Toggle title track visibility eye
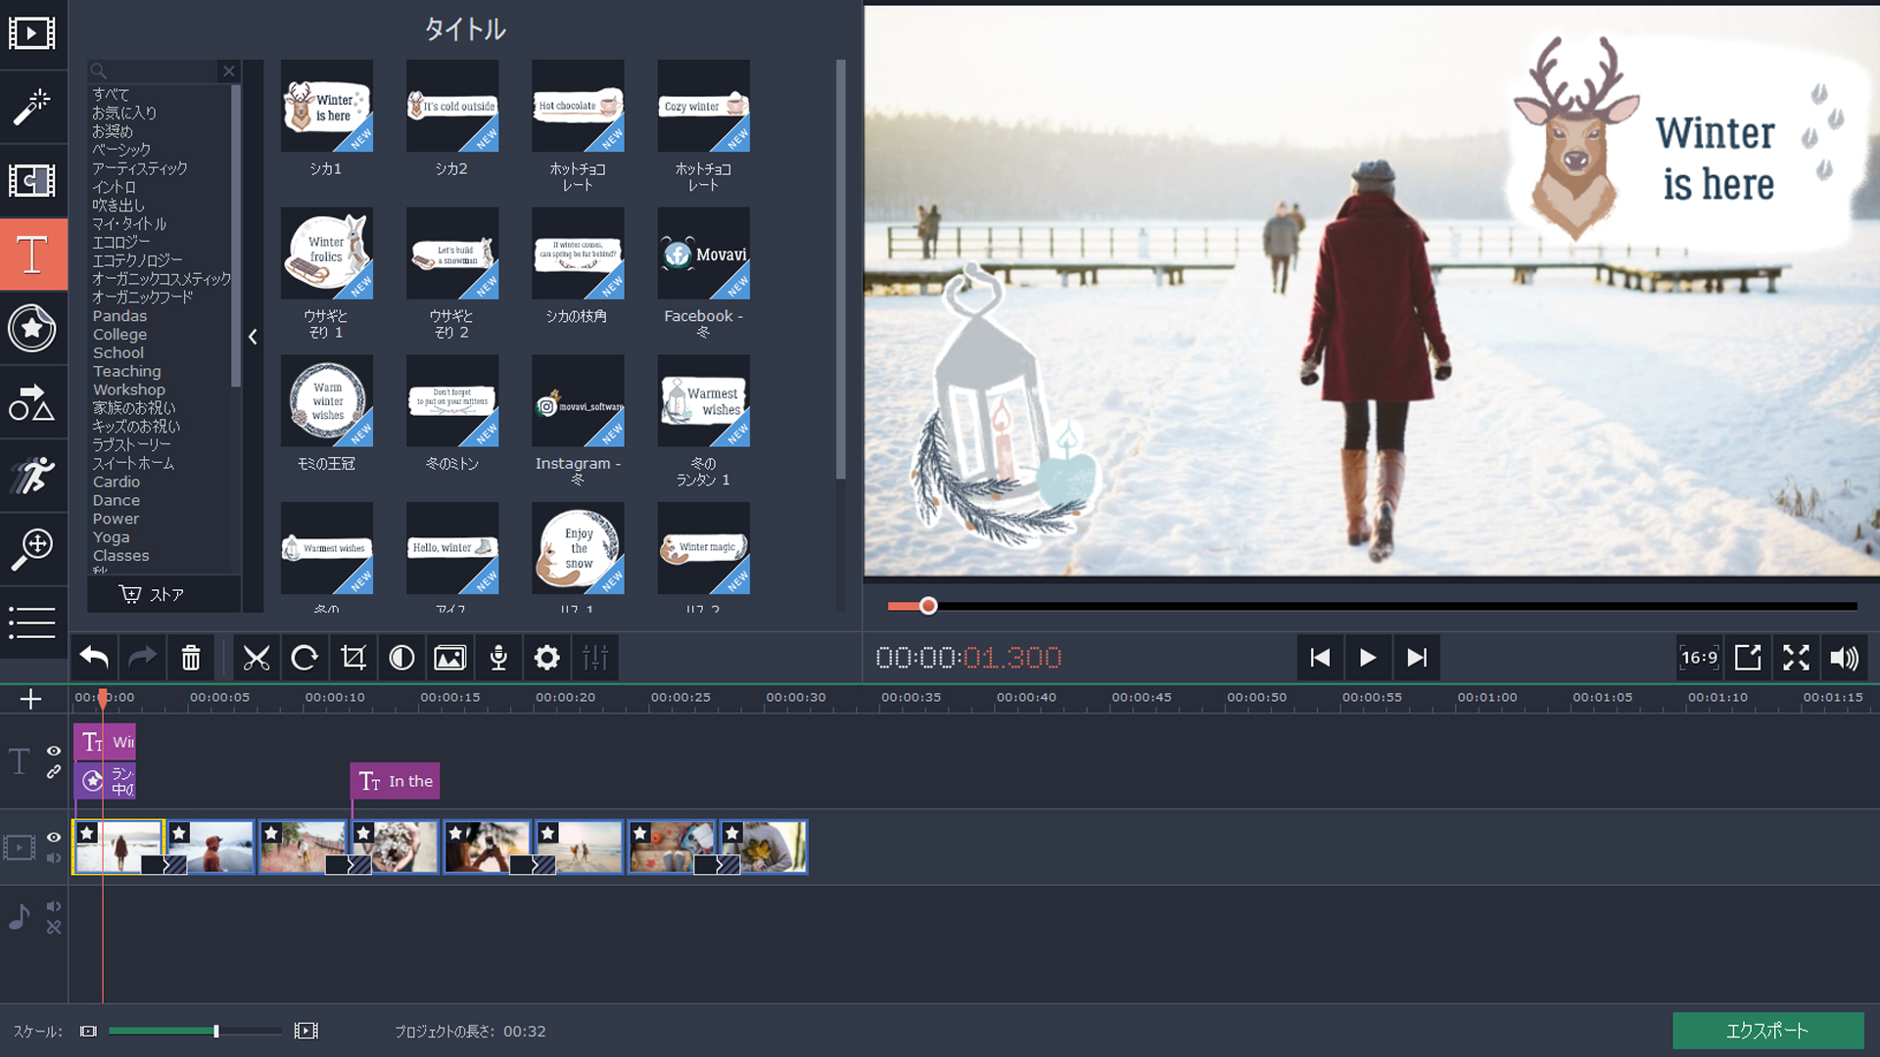This screenshot has width=1880, height=1057. coord(54,751)
